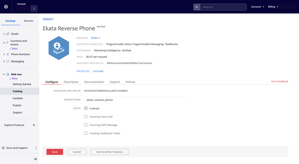Click the Give Feedback link
Screen dimensions: 299x164
pos(280,81)
